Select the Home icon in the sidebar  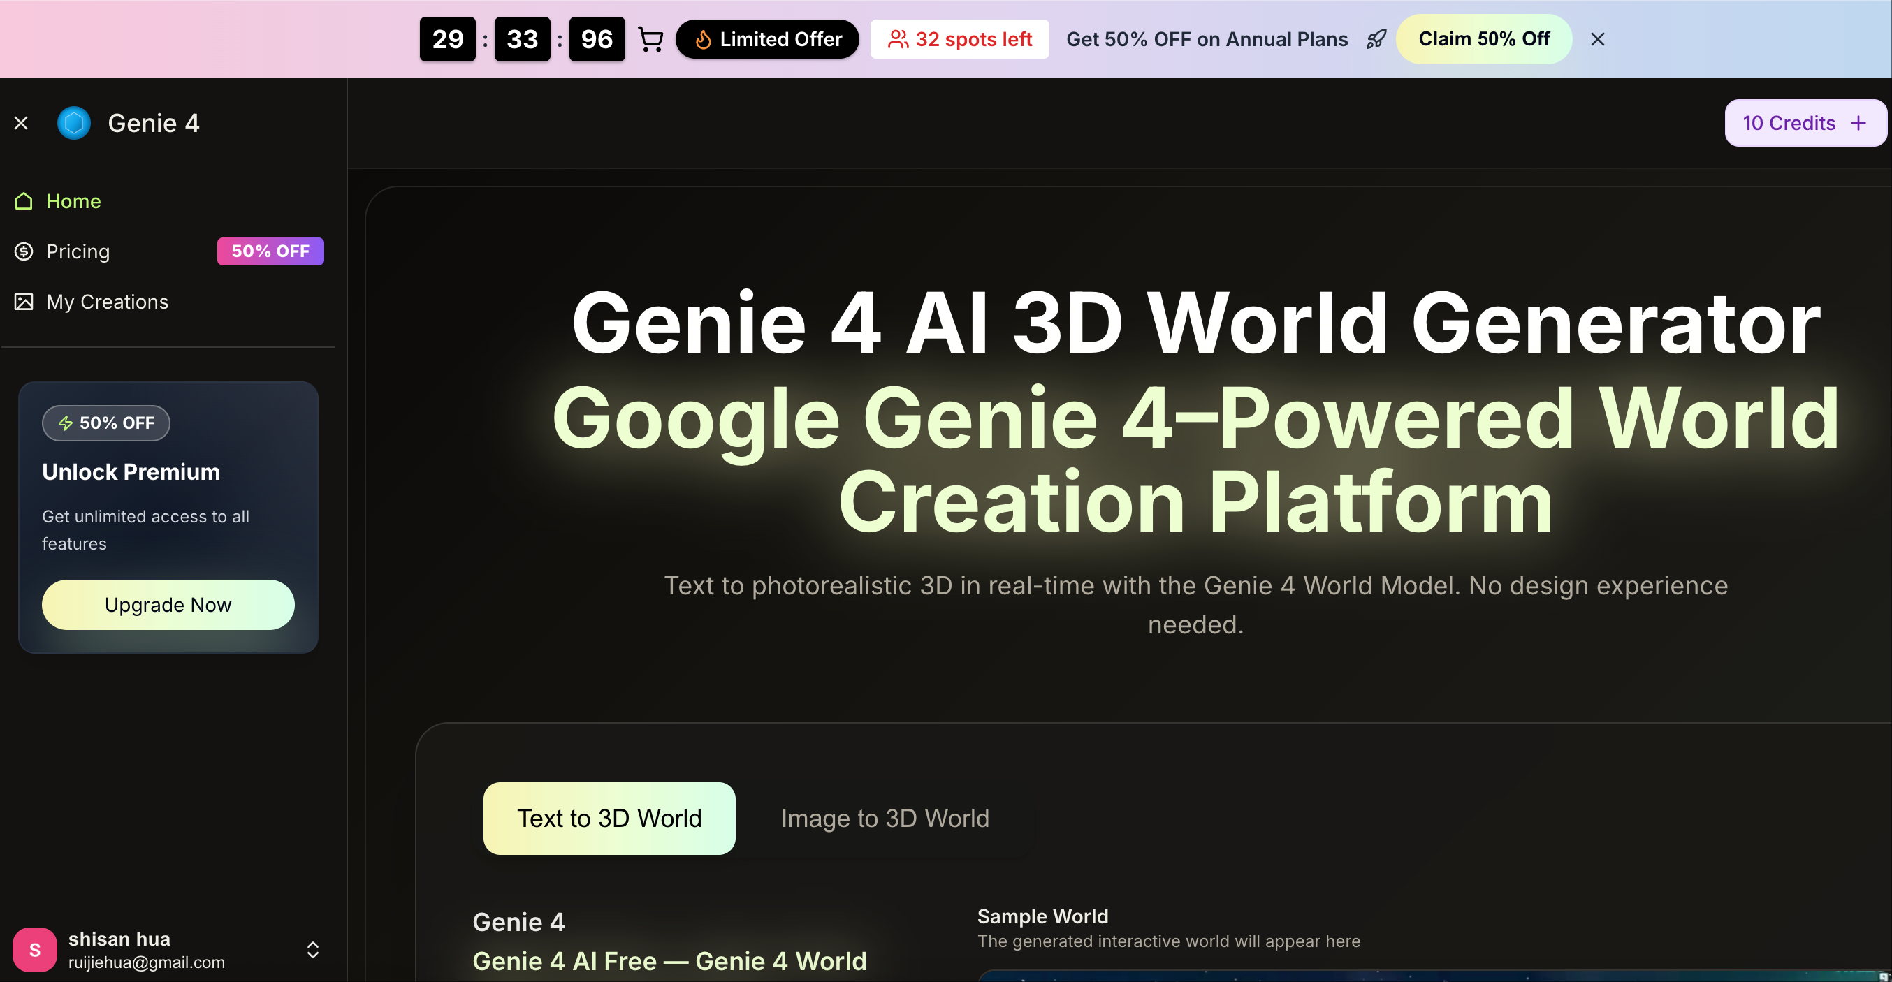point(24,200)
